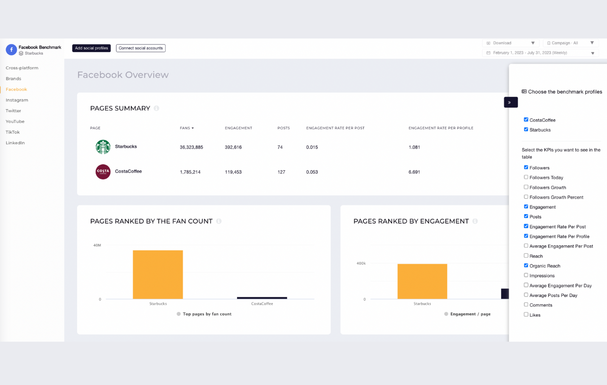Open the date range dropdown arrow

[x=592, y=53]
